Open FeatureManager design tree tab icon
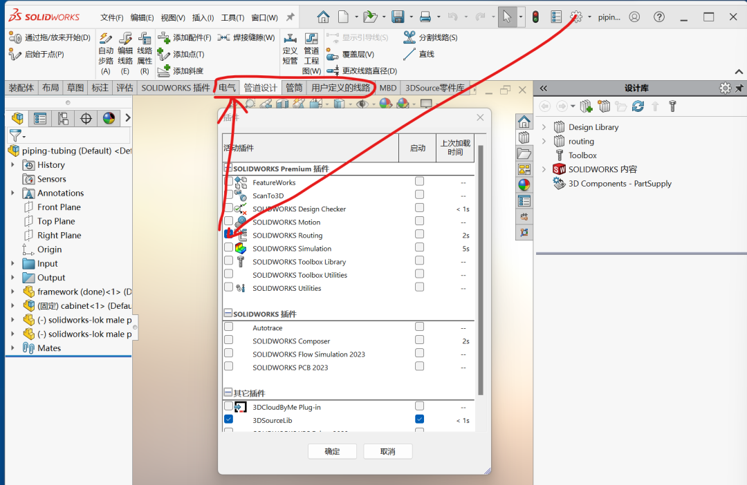Screen dimensions: 747x485 [x=17, y=118]
